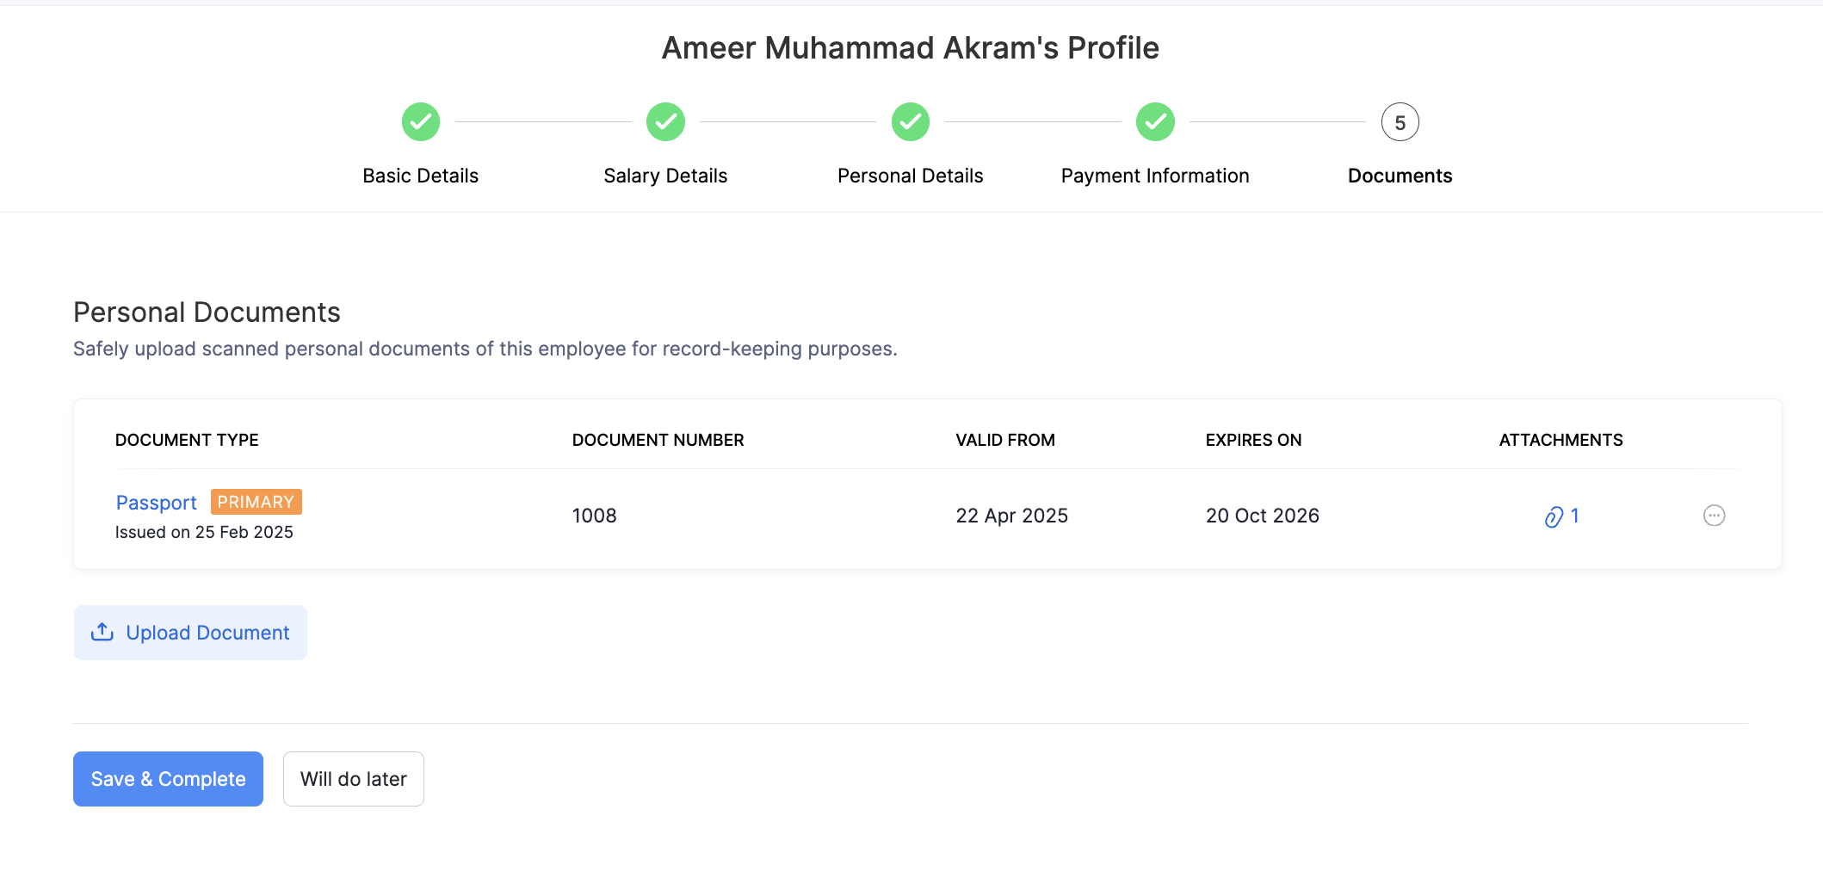Click the Basic Details green checkmark icon

421,122
